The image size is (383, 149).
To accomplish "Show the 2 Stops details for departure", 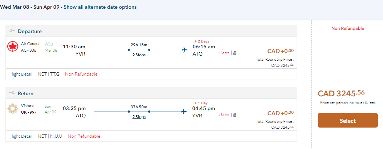I will (139, 55).
